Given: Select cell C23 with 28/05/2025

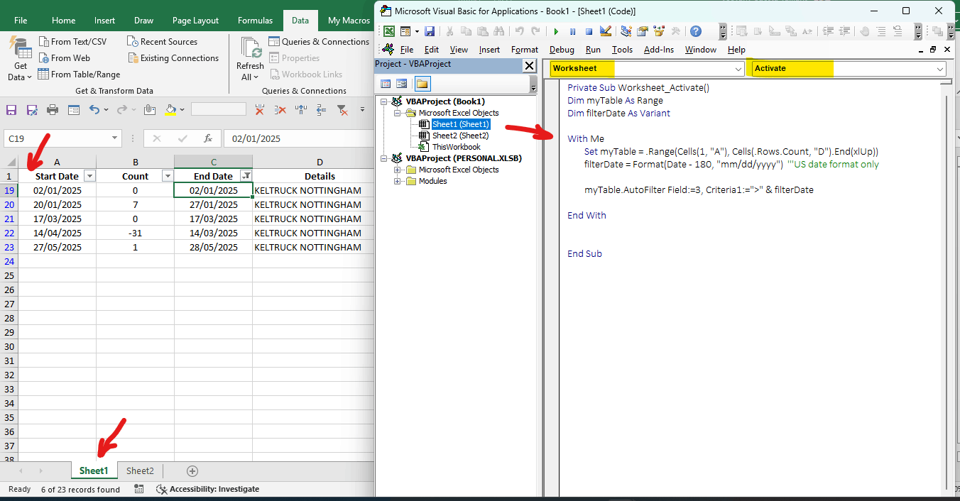Looking at the screenshot, I should pos(213,247).
